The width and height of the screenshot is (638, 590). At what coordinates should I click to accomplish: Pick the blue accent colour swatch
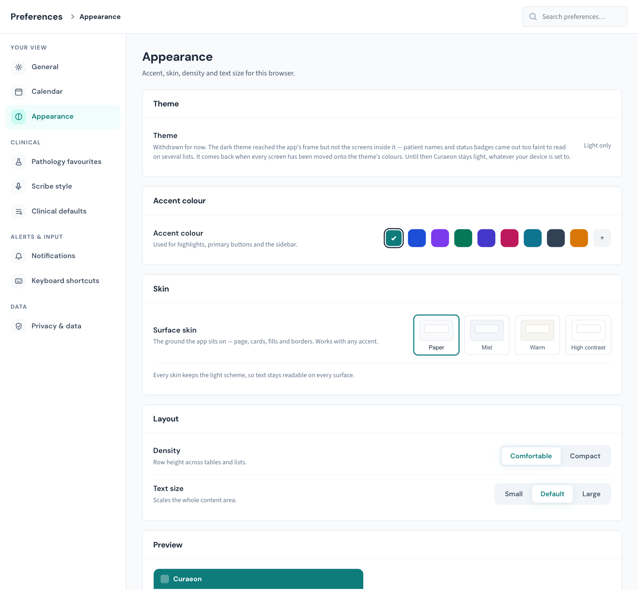(x=417, y=238)
